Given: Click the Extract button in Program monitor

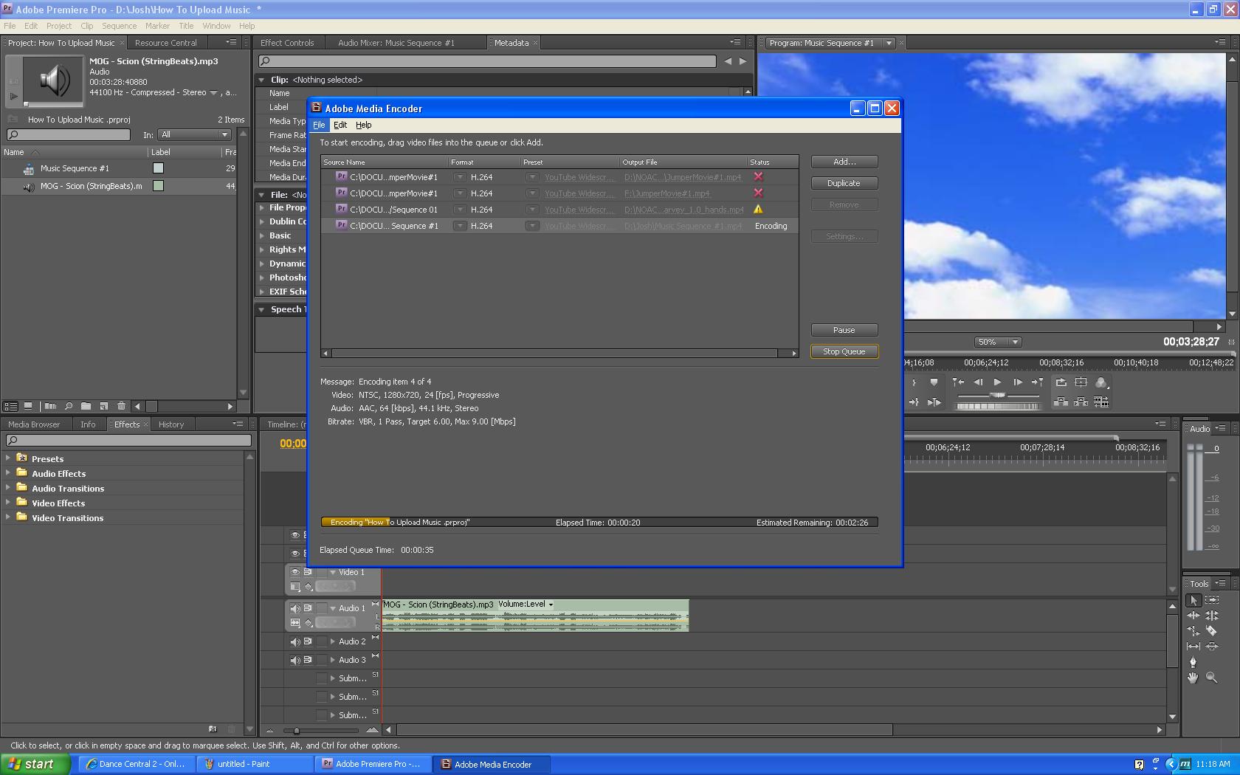Looking at the screenshot, I should coord(1081,402).
